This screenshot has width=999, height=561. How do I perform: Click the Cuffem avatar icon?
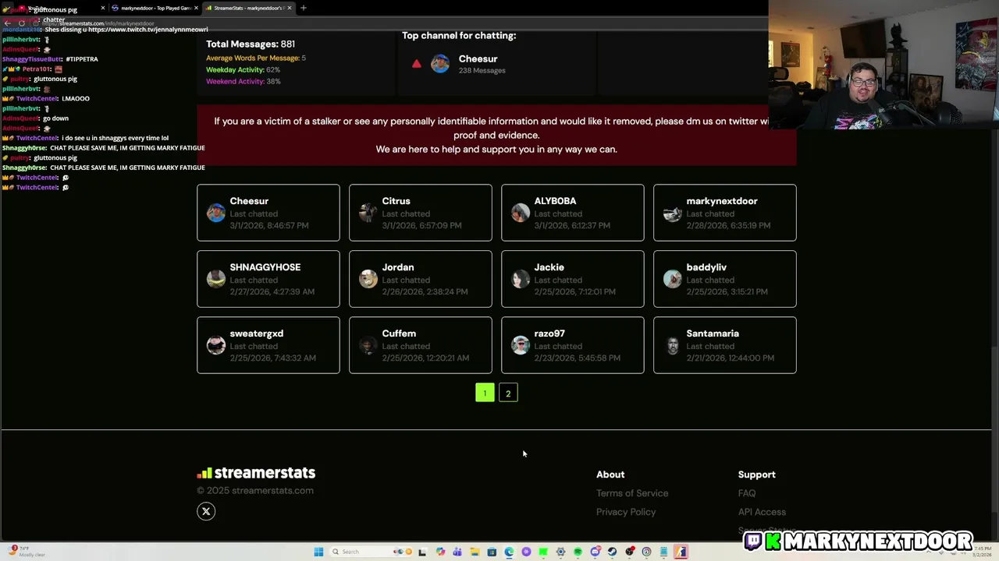368,345
